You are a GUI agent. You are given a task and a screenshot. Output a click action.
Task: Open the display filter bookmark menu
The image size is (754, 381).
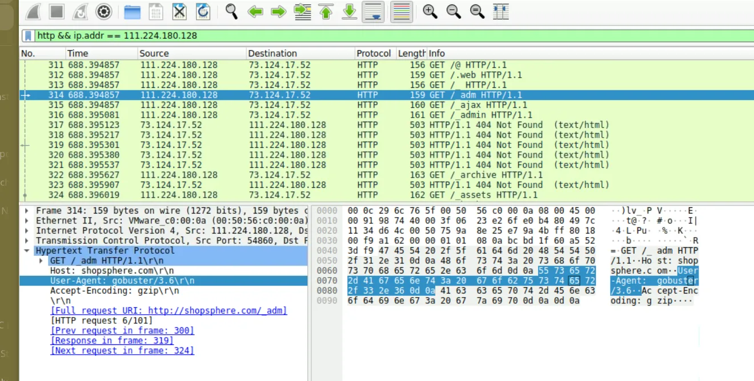28,35
